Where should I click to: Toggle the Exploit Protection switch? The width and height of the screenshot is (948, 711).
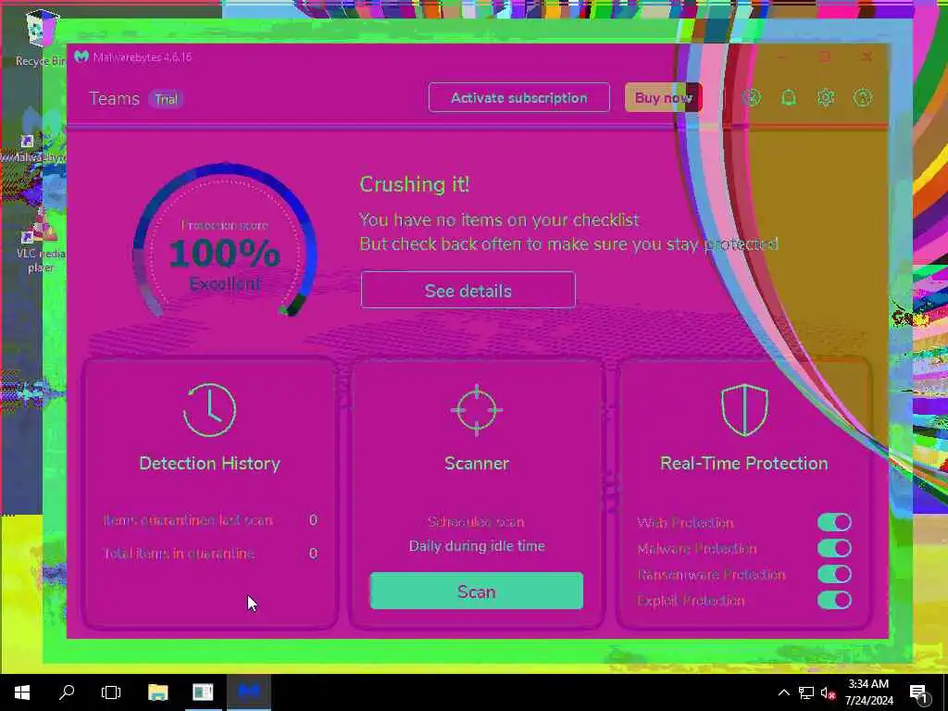click(834, 600)
